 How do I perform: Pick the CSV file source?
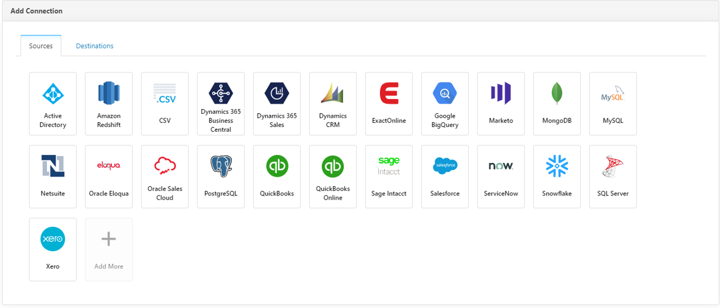pos(165,103)
